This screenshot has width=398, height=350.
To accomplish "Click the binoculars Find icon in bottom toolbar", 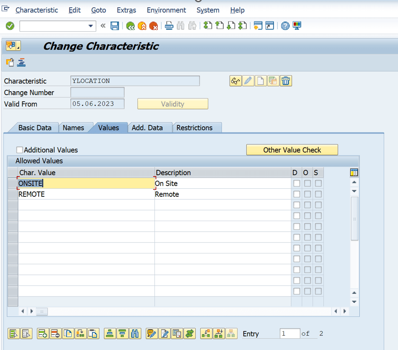I will (x=135, y=333).
